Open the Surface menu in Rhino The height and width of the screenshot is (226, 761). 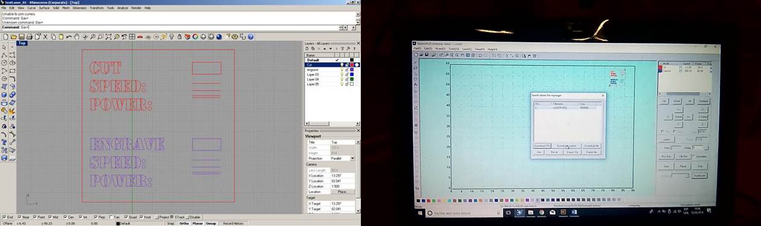pyautogui.click(x=44, y=8)
